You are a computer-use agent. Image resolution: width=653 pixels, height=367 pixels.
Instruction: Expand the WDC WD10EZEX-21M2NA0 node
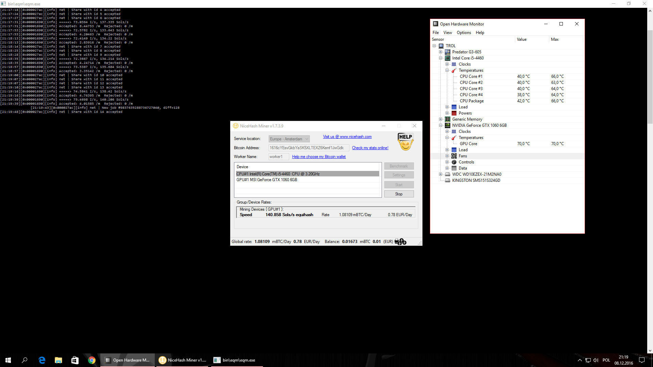click(x=441, y=174)
